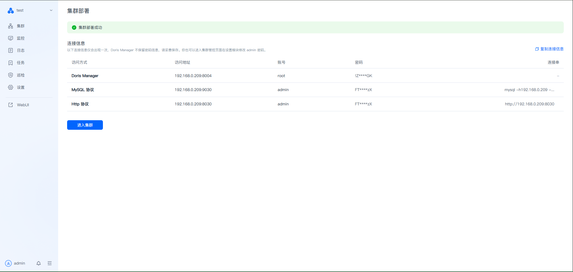Viewport: 573px width, 272px height.
Task: Click the admin user avatar icon
Action: [8, 263]
